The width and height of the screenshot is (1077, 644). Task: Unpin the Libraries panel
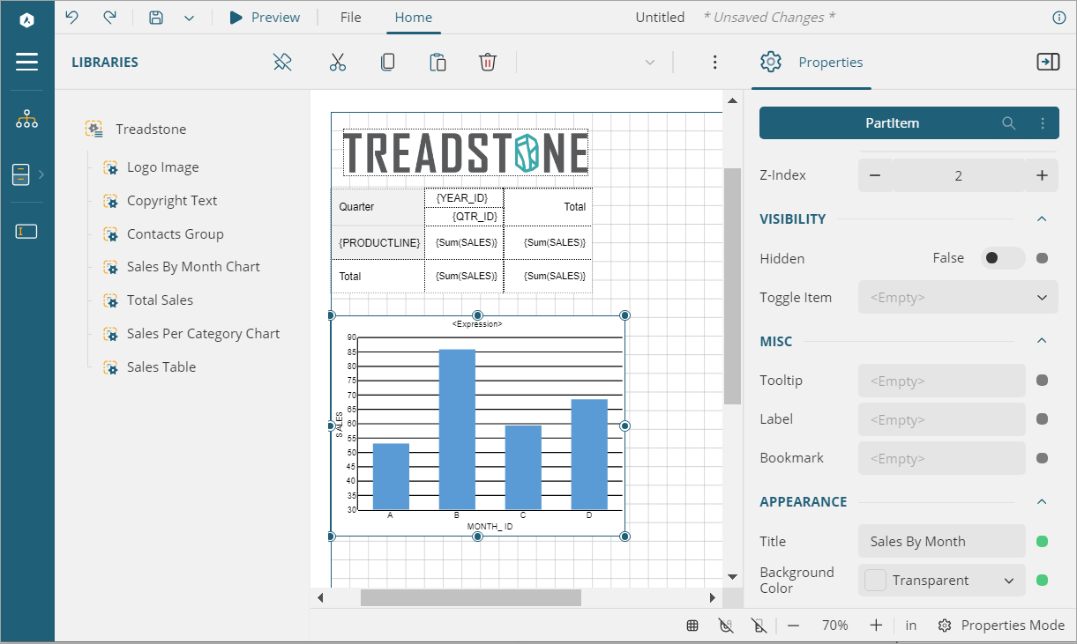point(282,62)
